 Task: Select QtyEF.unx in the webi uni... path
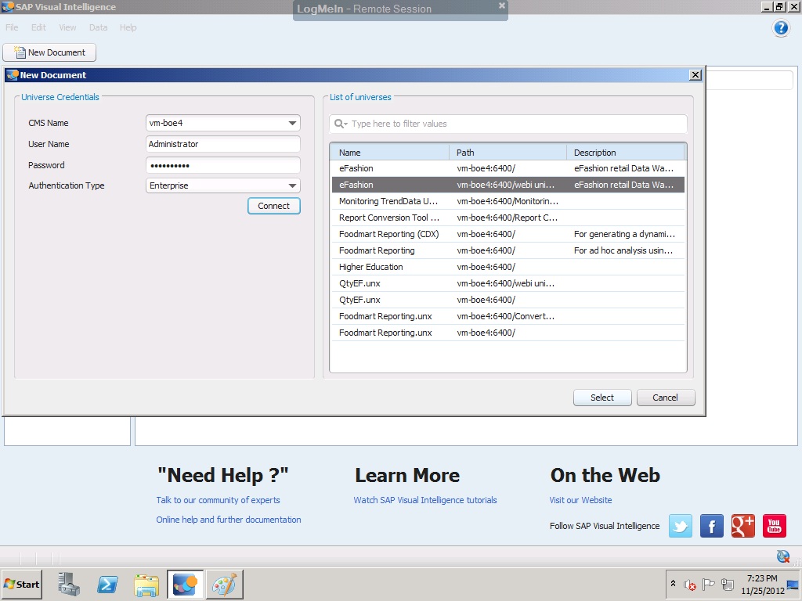point(508,283)
